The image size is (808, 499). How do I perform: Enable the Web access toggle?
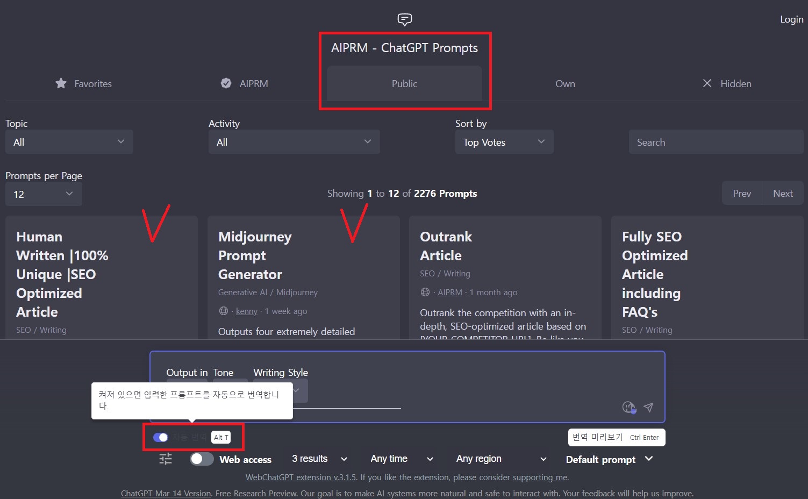coord(202,459)
